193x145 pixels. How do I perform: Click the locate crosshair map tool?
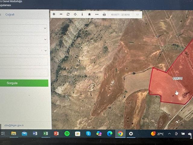pyautogui.click(x=75, y=14)
